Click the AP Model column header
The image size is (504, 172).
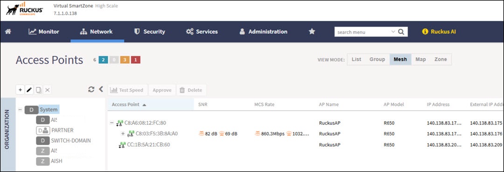(x=393, y=105)
